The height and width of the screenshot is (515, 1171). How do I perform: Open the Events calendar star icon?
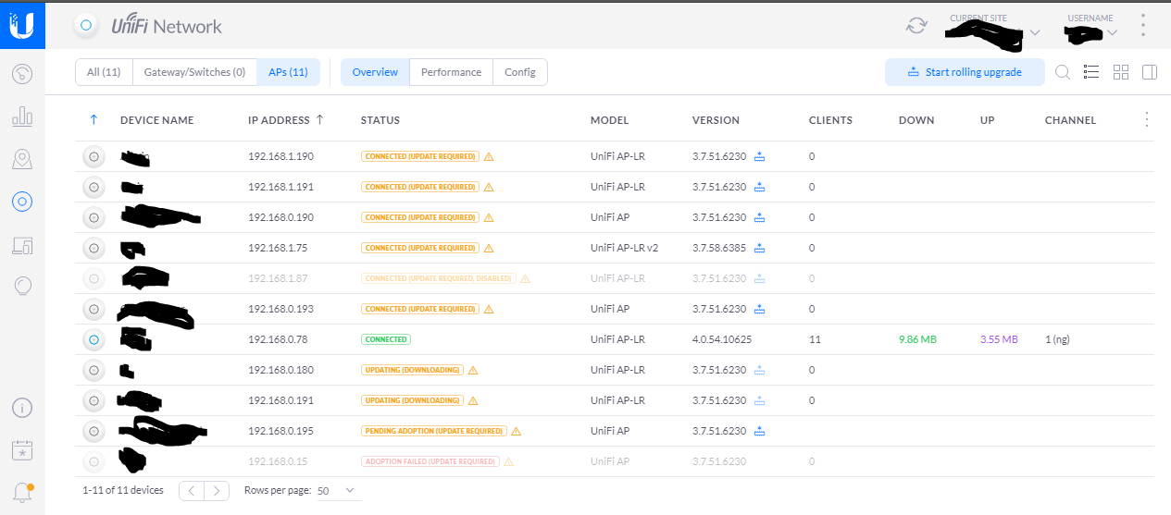[22, 450]
